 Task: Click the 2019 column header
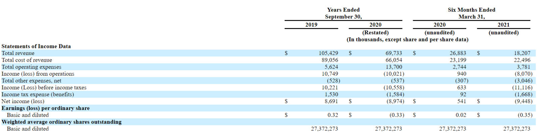[311, 25]
